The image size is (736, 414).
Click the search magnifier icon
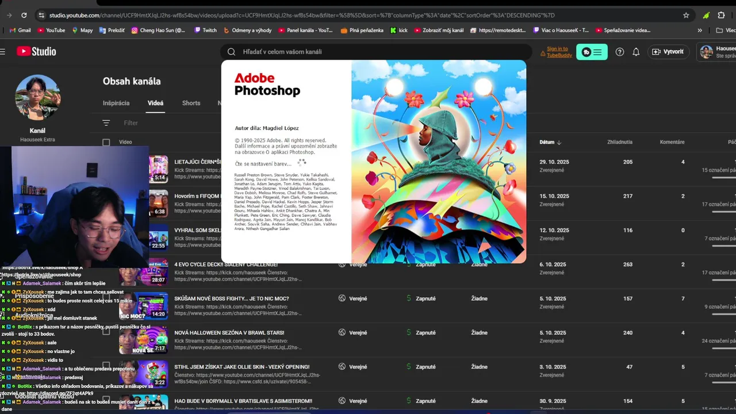point(231,52)
